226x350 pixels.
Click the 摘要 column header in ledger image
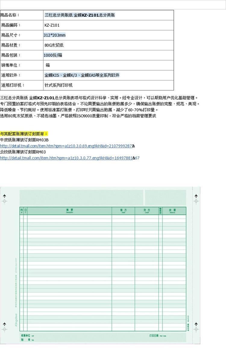[x=70, y=211]
